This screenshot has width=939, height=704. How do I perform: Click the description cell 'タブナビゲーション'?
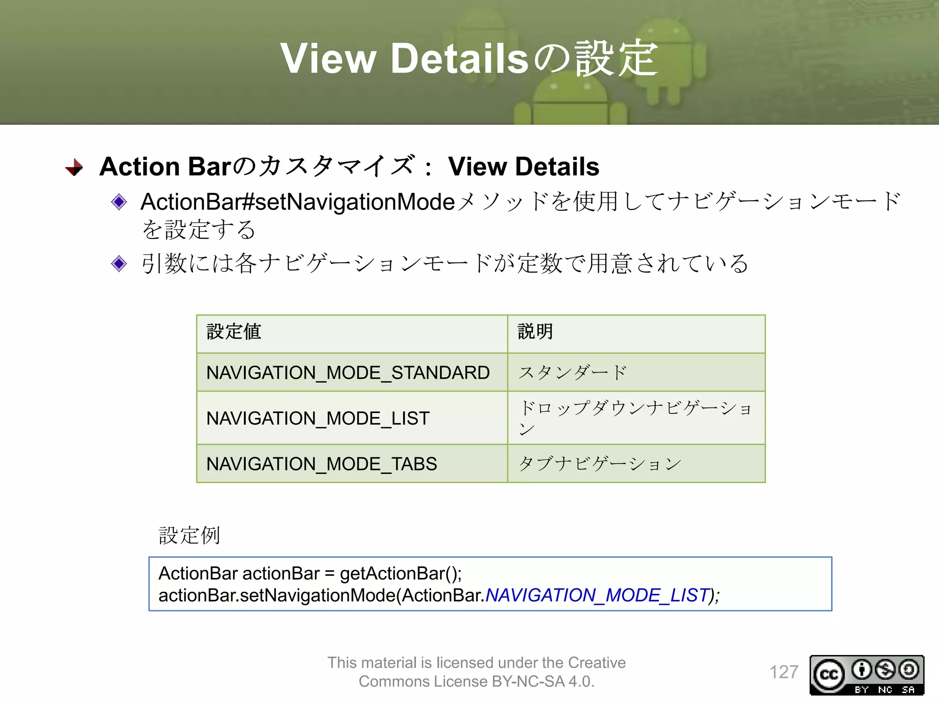pos(636,463)
